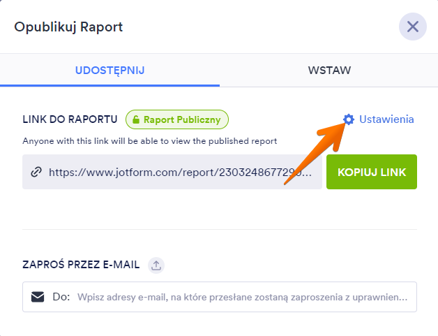Click the blue underline below the UDOSTĘPNIJ tab
Viewport: 438px width, 336px height.
[x=109, y=85]
